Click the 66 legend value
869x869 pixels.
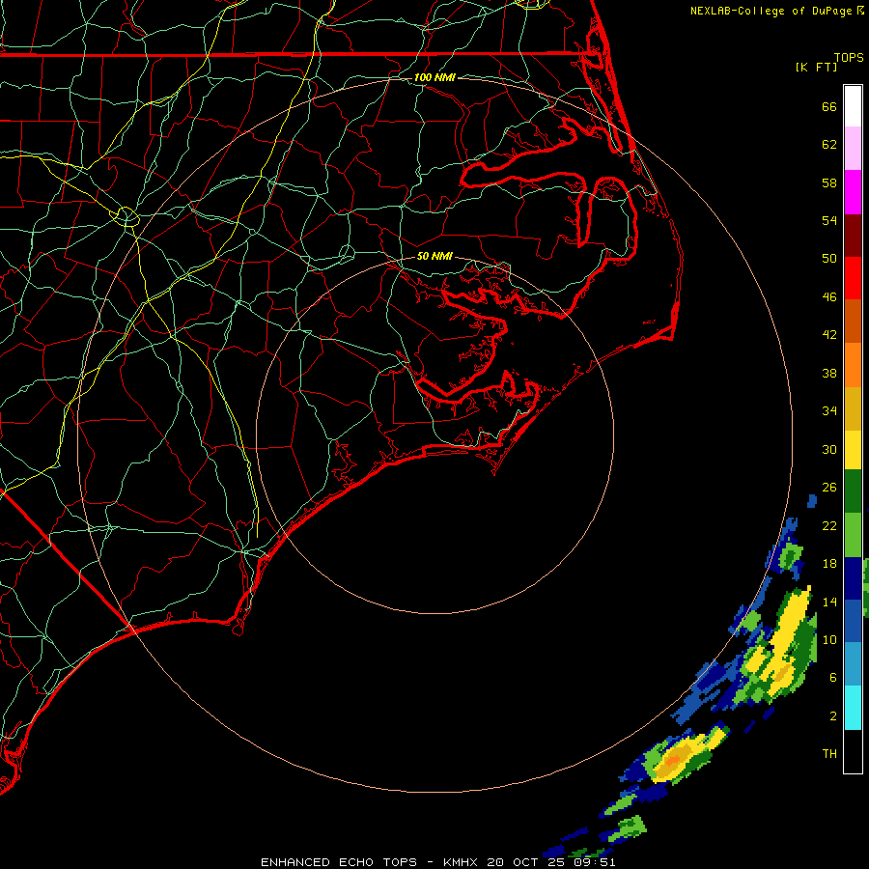pyautogui.click(x=829, y=106)
